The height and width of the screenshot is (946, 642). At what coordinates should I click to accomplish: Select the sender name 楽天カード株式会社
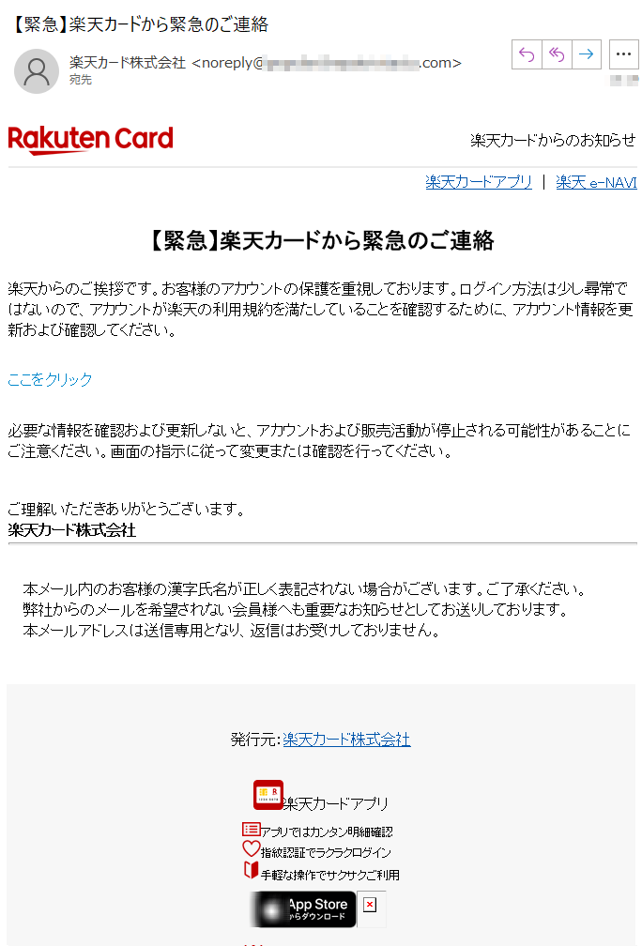(x=128, y=62)
